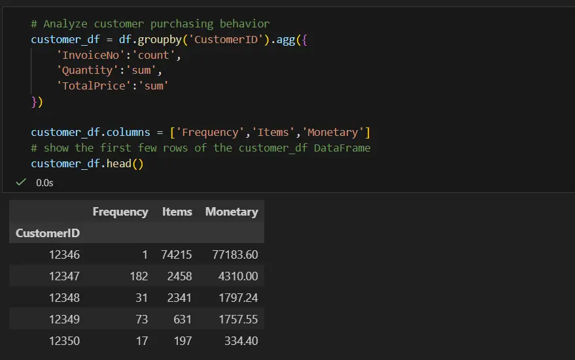Click Items value 74215 cell
This screenshot has height=360, width=575.
[x=177, y=255]
